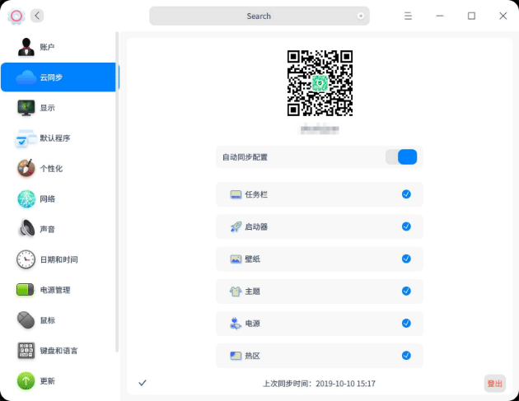519x401 pixels.
Task: Go back with the arrow button
Action: click(x=37, y=16)
